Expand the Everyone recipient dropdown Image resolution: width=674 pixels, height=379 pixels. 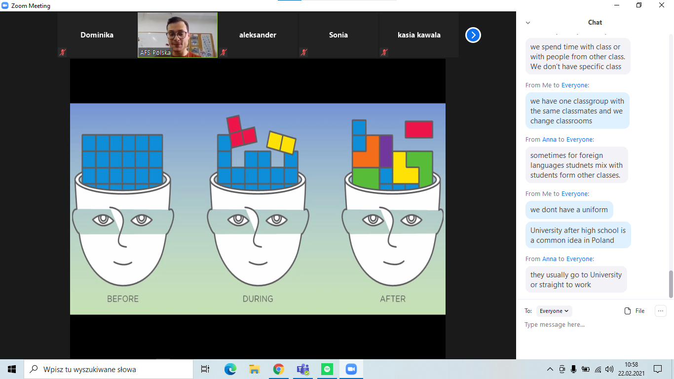554,311
